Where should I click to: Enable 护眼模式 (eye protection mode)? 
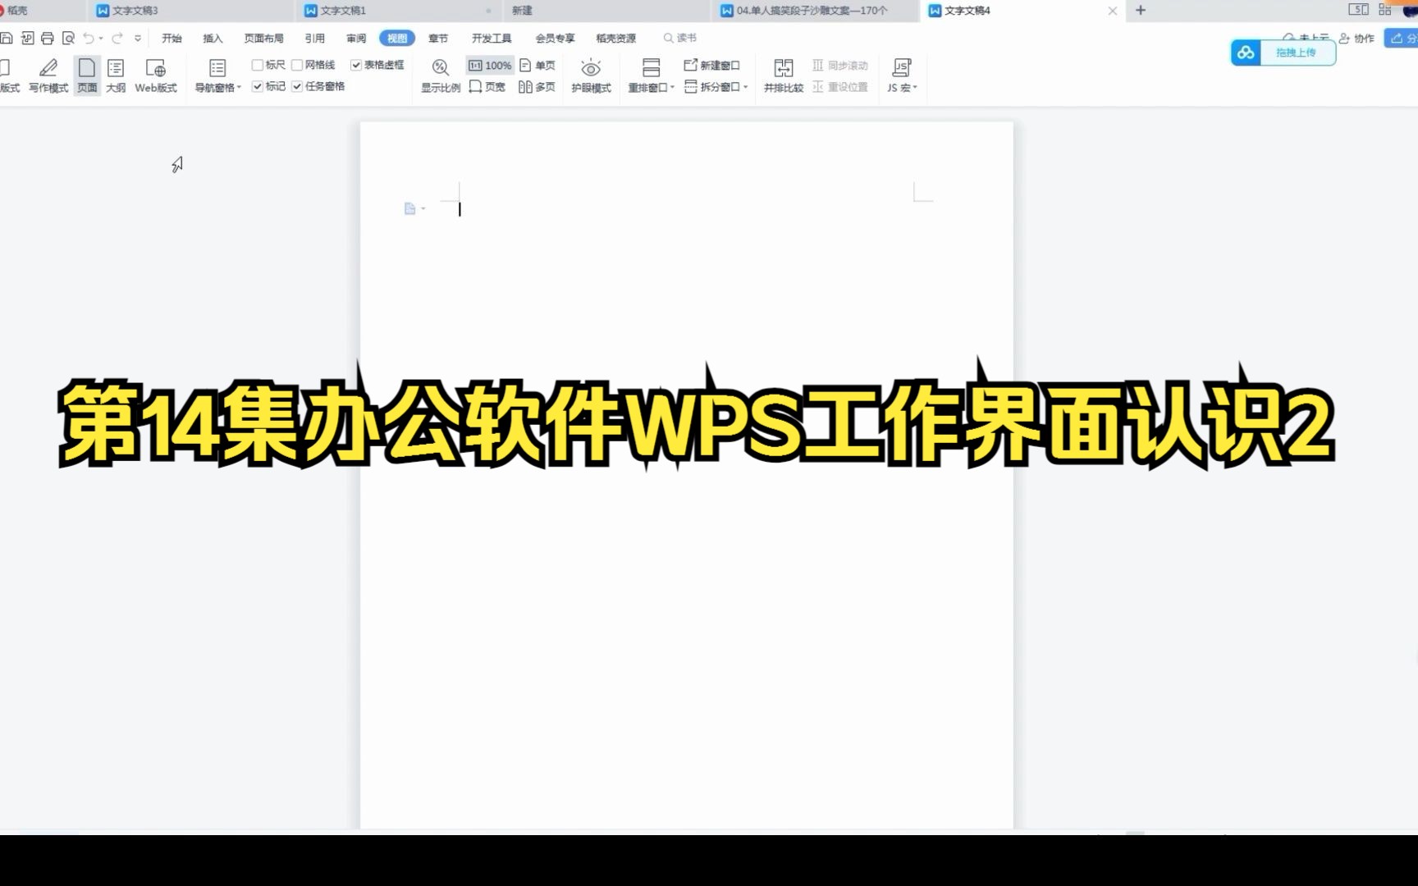[590, 75]
